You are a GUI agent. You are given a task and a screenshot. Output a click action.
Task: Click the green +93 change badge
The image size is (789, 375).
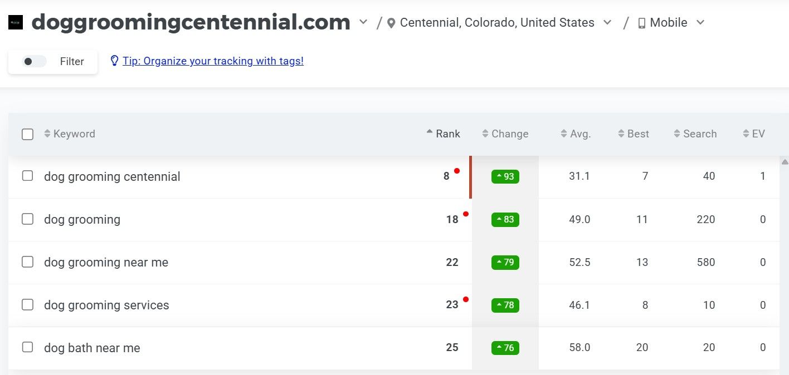505,176
